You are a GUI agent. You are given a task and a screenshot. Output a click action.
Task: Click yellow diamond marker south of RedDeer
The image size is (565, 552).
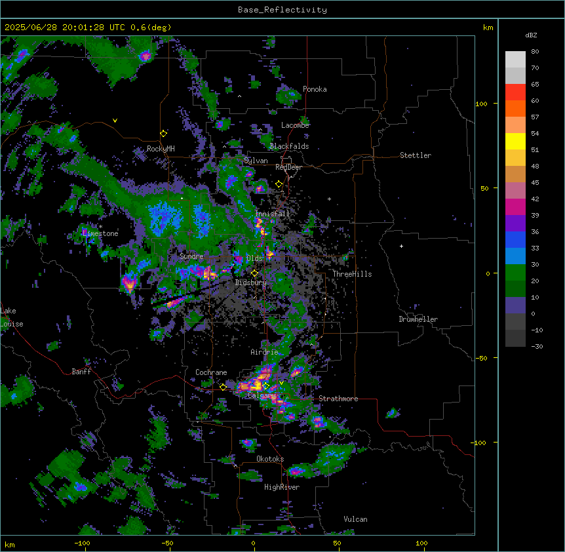279,184
